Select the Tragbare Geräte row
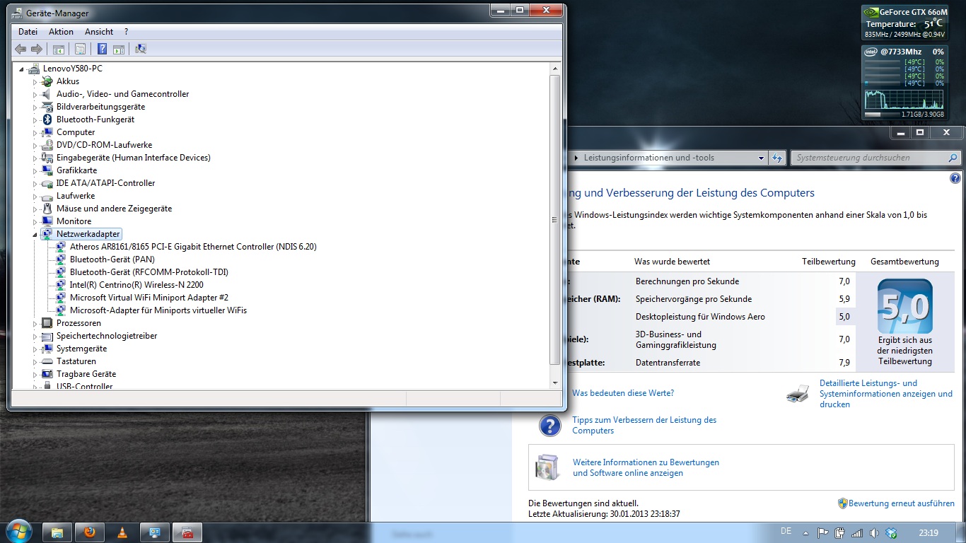The image size is (966, 543). click(86, 374)
